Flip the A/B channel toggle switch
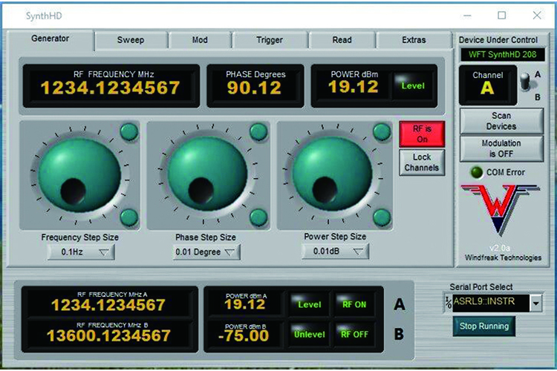This screenshot has width=557, height=371. click(x=526, y=82)
